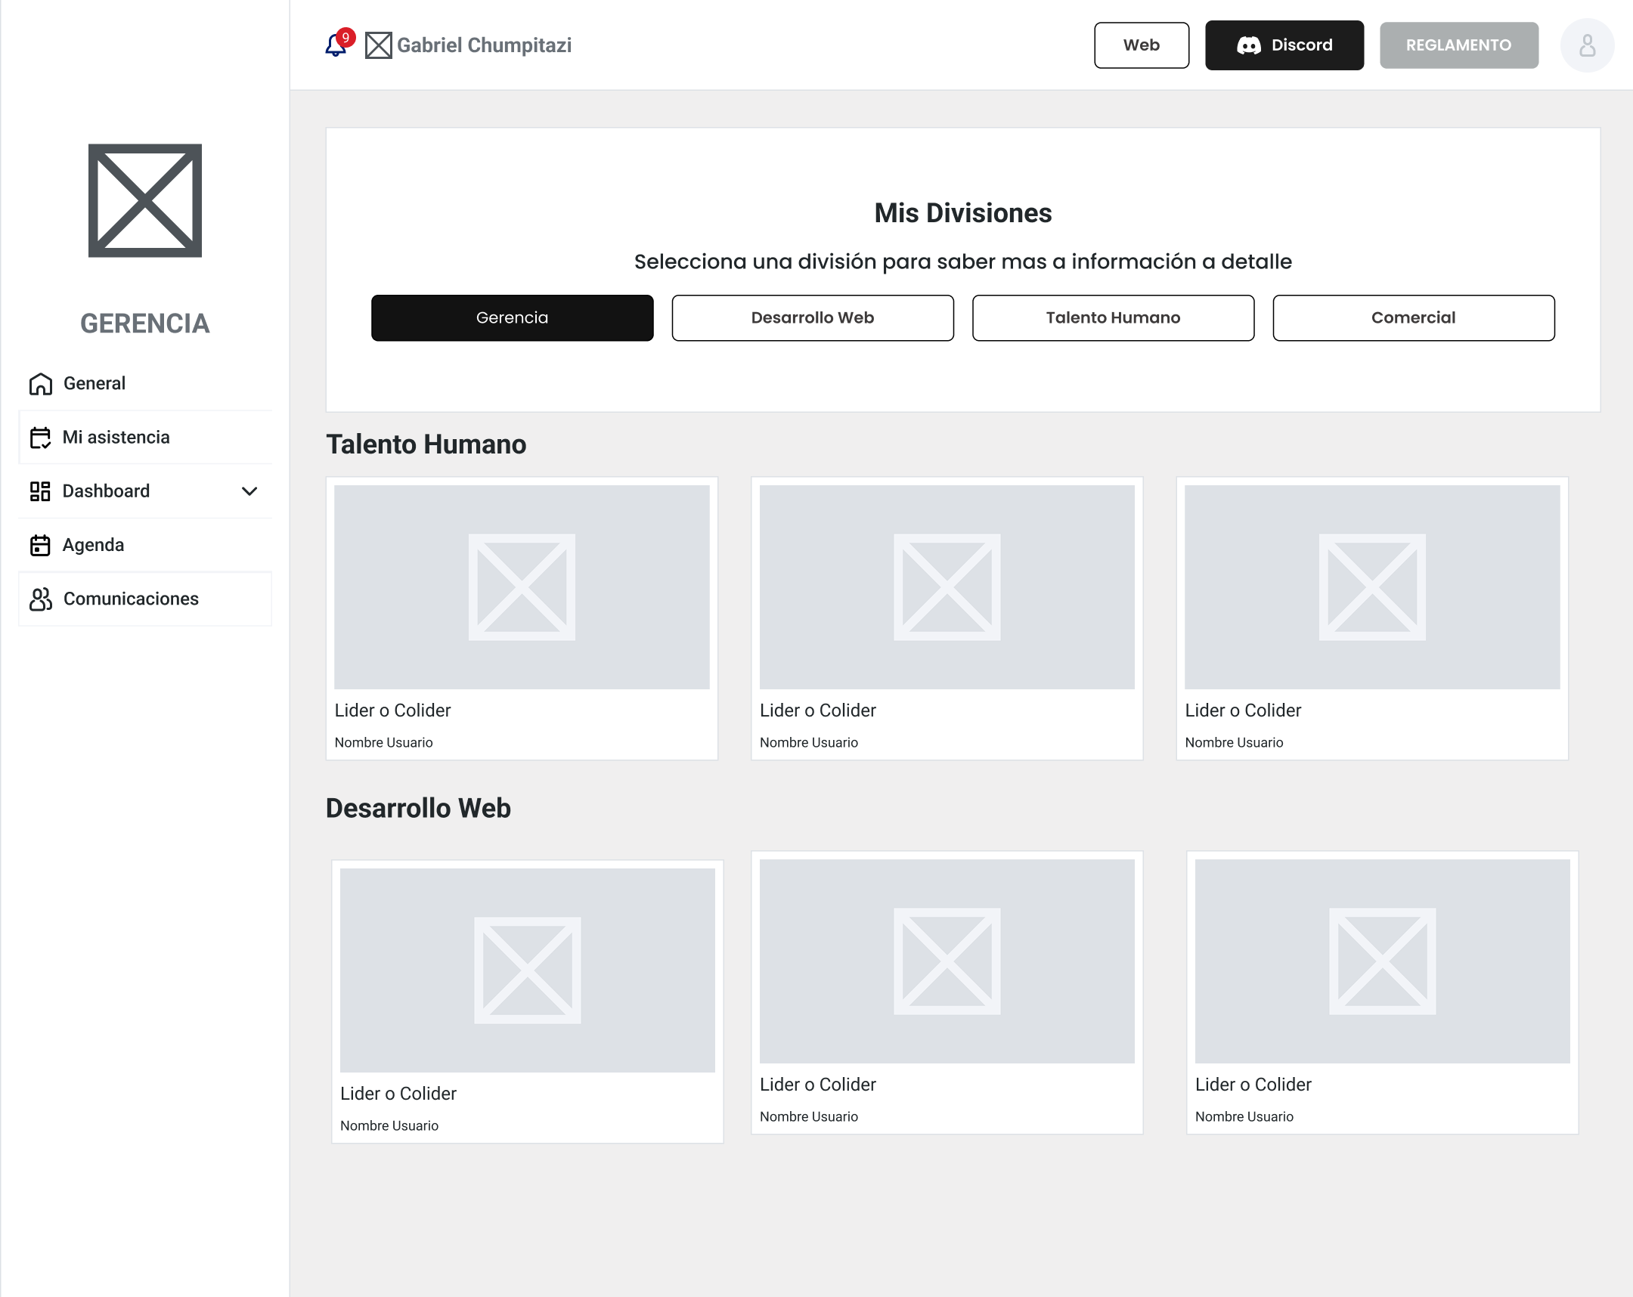The width and height of the screenshot is (1633, 1297).
Task: Expand the Dashboard chevron arrow
Action: [x=249, y=491]
